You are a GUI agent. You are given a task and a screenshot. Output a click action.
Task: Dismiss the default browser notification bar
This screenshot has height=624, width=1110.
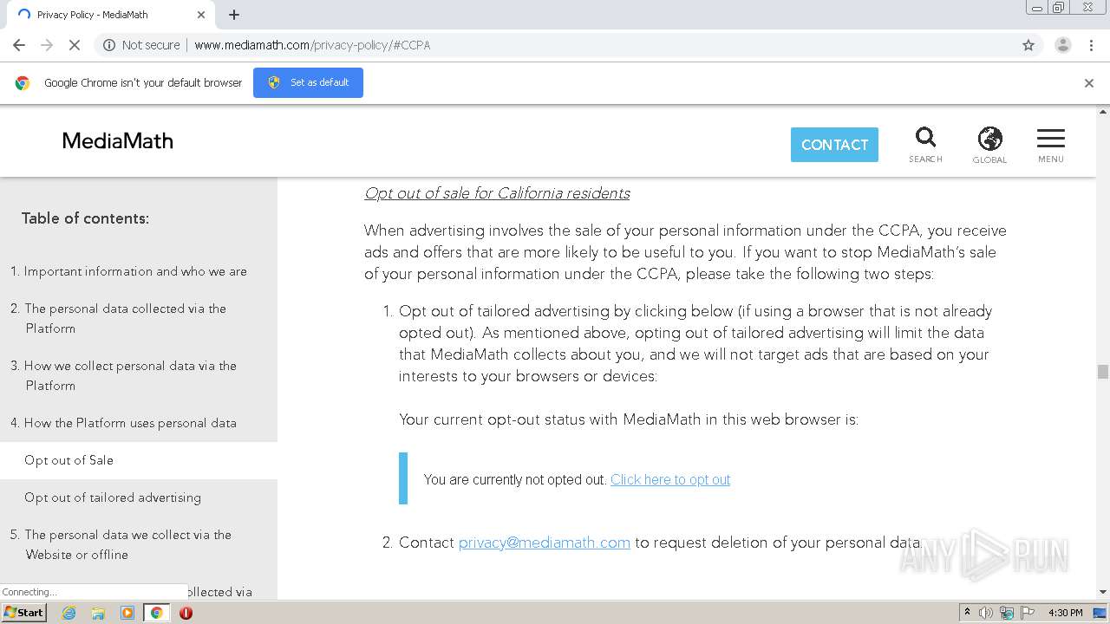tap(1089, 83)
